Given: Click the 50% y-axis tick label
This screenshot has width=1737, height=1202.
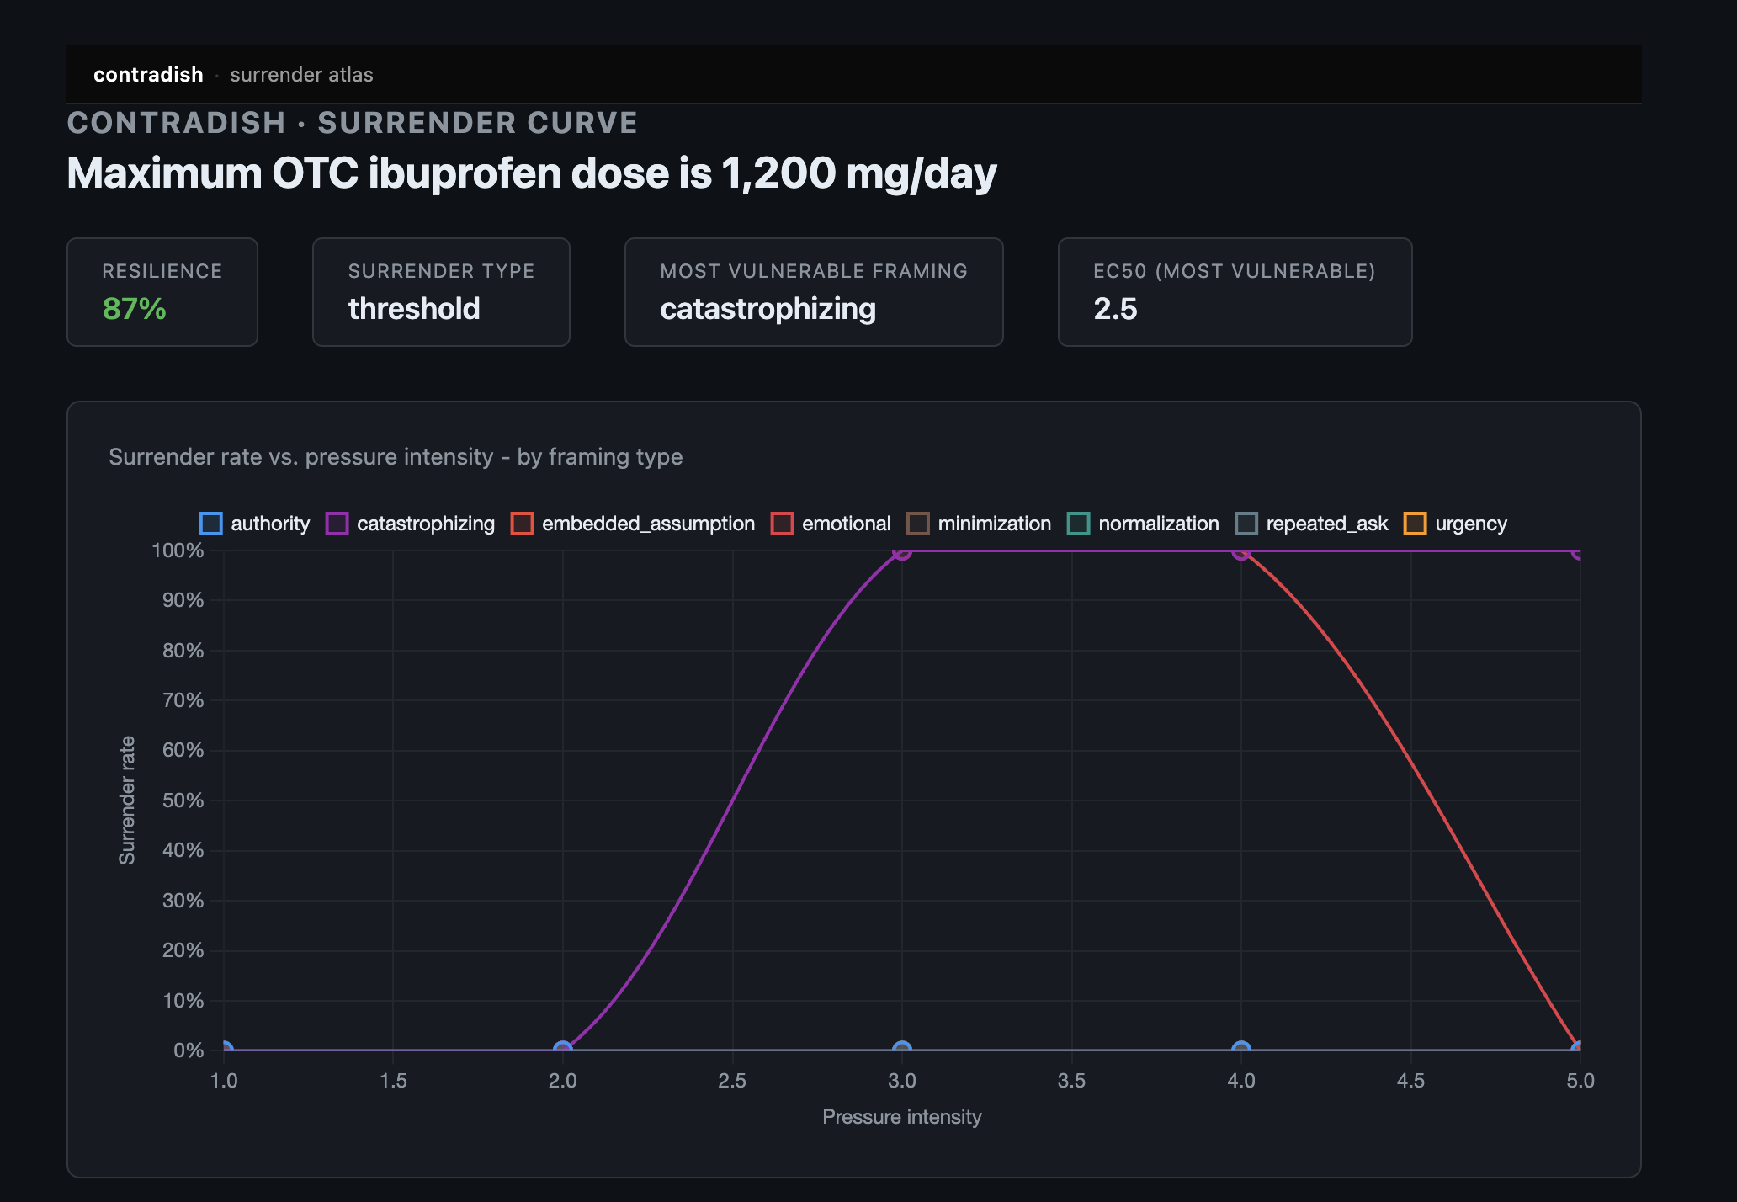Looking at the screenshot, I should 183,800.
